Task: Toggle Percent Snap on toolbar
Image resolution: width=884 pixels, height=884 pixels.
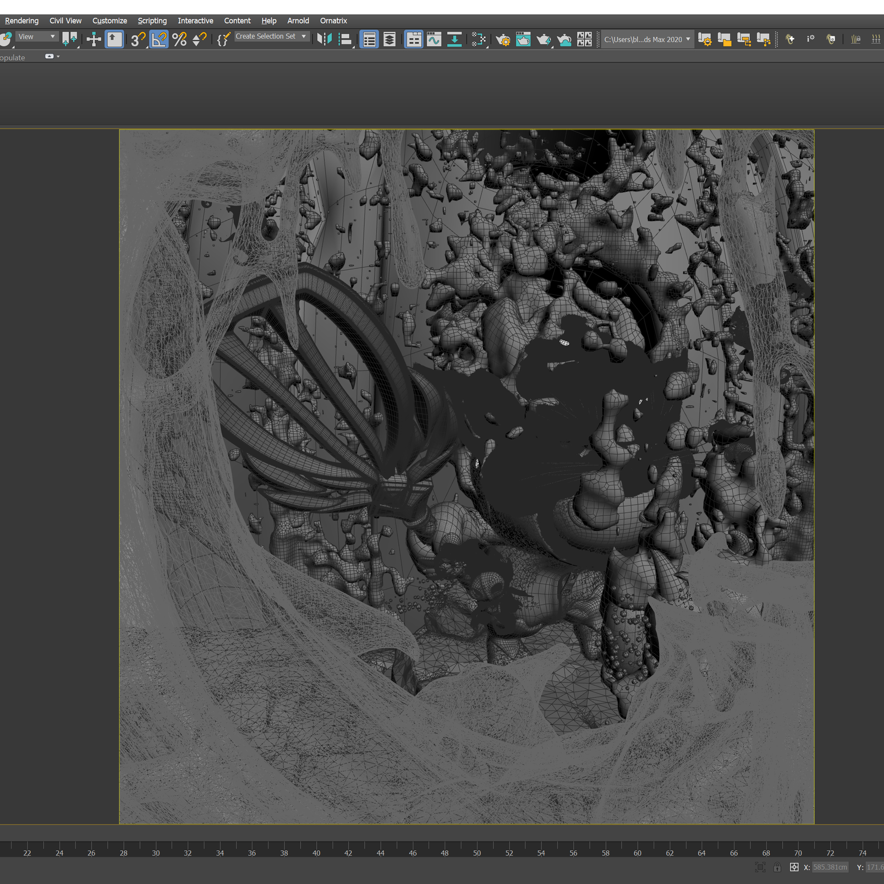Action: (x=179, y=40)
